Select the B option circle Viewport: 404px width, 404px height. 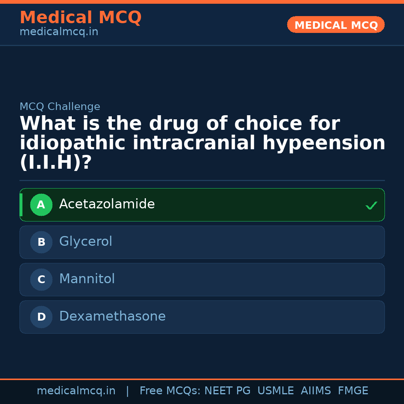pos(41,242)
